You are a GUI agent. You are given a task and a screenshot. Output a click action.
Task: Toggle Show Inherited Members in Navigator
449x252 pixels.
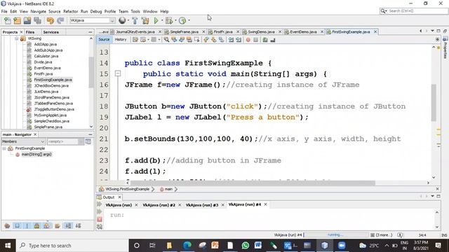pyautogui.click(x=8, y=225)
